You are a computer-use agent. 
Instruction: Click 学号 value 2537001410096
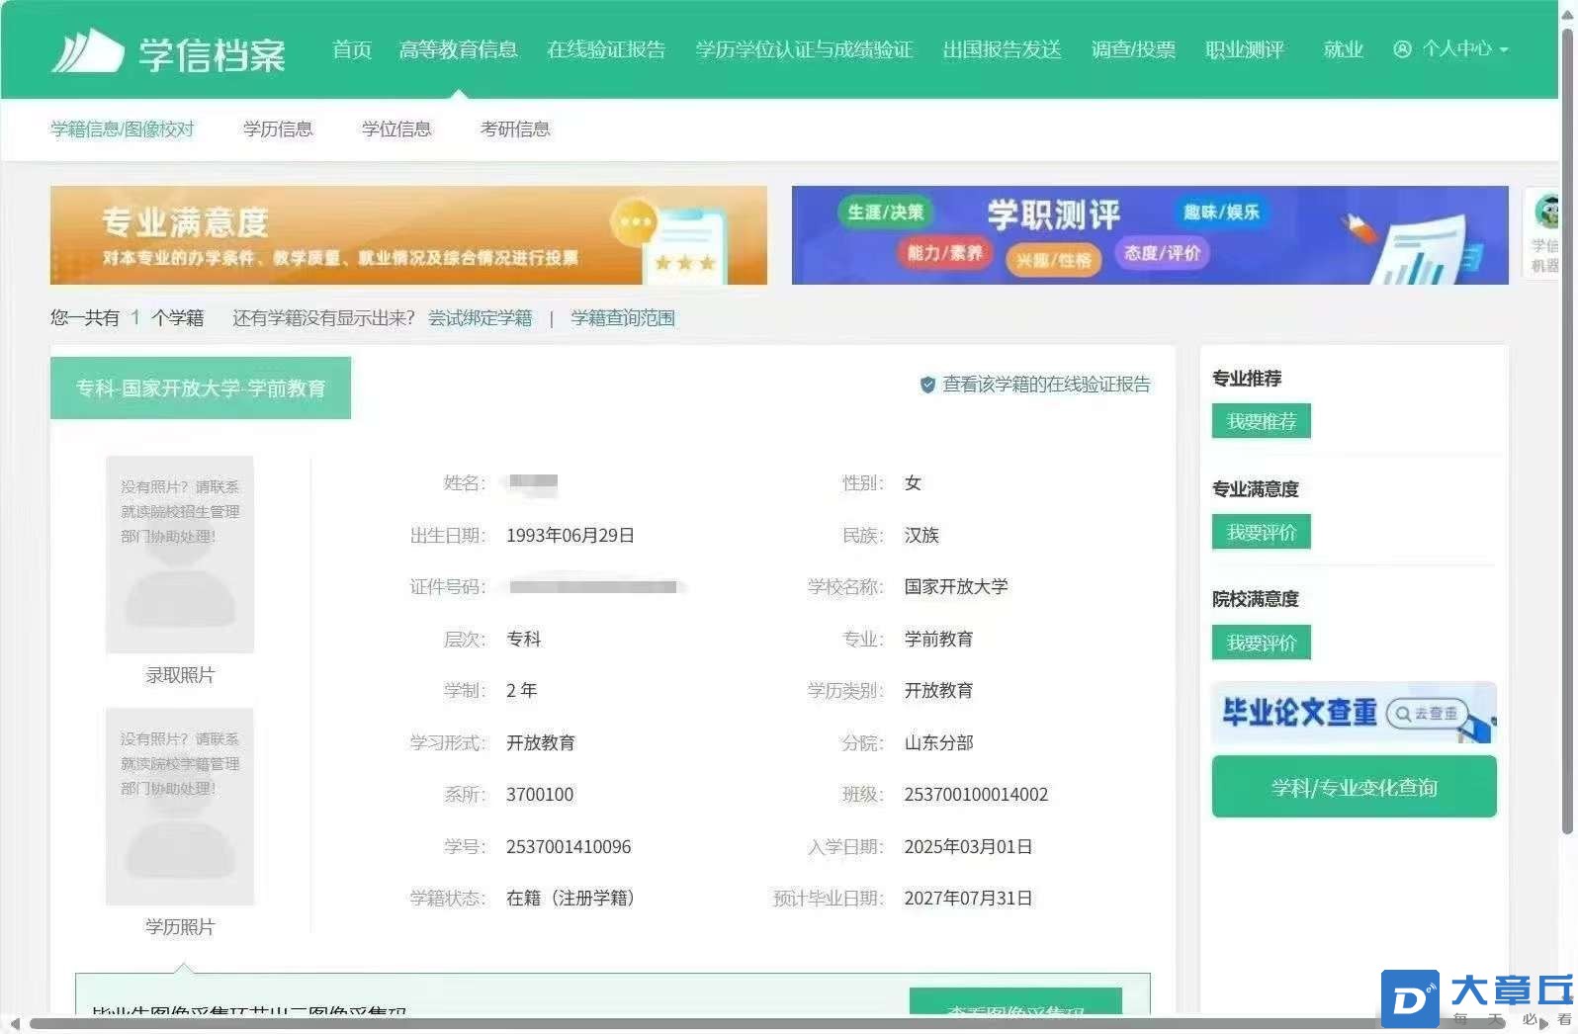pos(569,846)
